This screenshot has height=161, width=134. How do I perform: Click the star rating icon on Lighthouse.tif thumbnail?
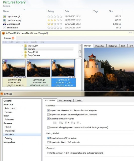coord(55,61)
